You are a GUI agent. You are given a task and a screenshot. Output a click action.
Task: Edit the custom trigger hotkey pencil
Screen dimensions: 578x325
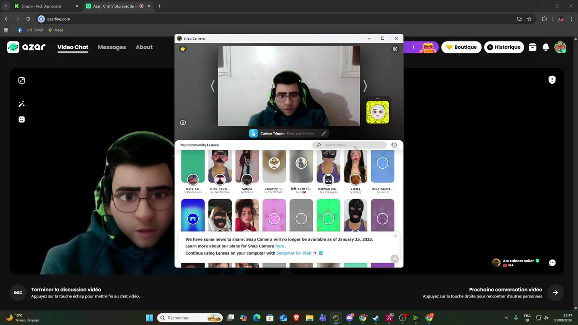click(x=324, y=133)
